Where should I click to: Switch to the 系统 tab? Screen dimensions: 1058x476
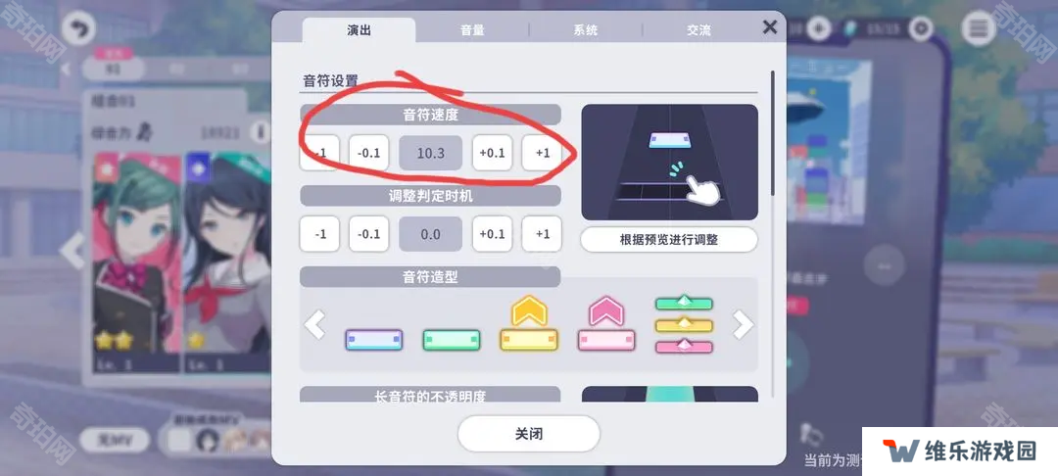coord(585,30)
